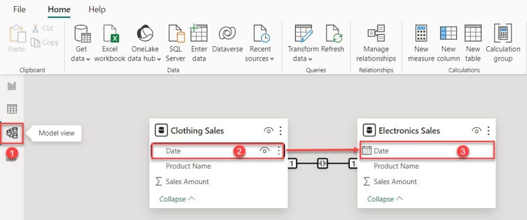The height and width of the screenshot is (220, 527).
Task: Collapse the Electronics Sales table card
Action: point(385,199)
